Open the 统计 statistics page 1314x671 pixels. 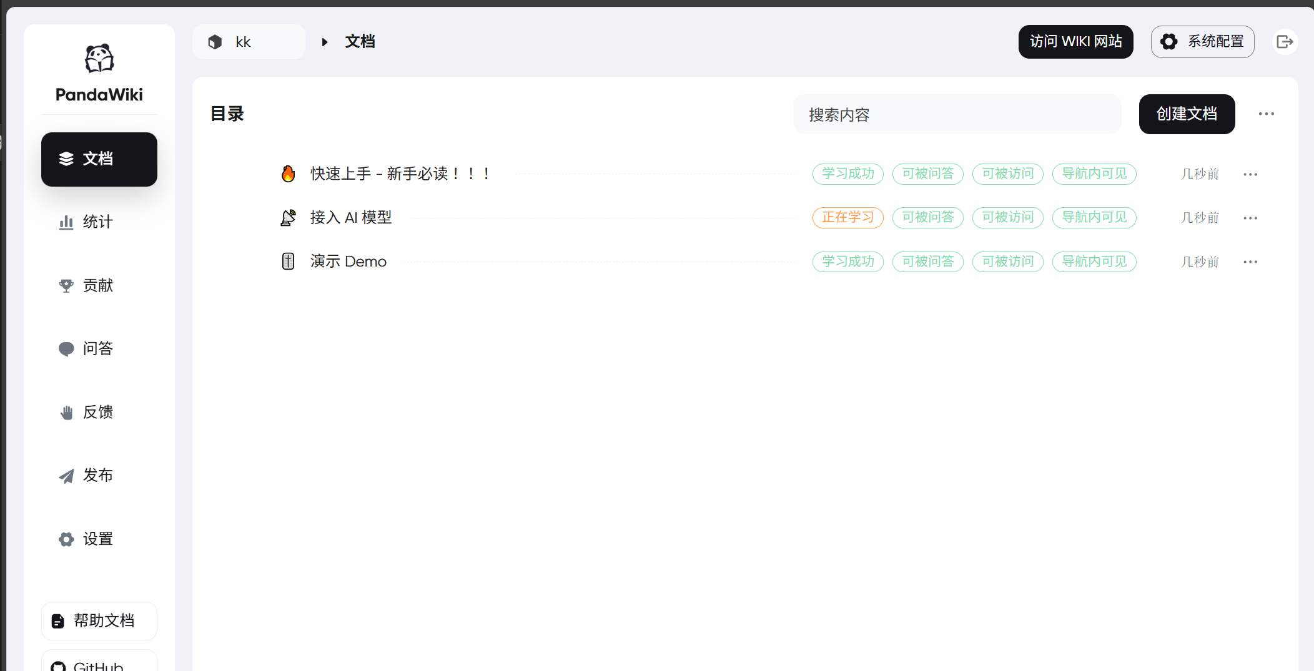tap(99, 222)
